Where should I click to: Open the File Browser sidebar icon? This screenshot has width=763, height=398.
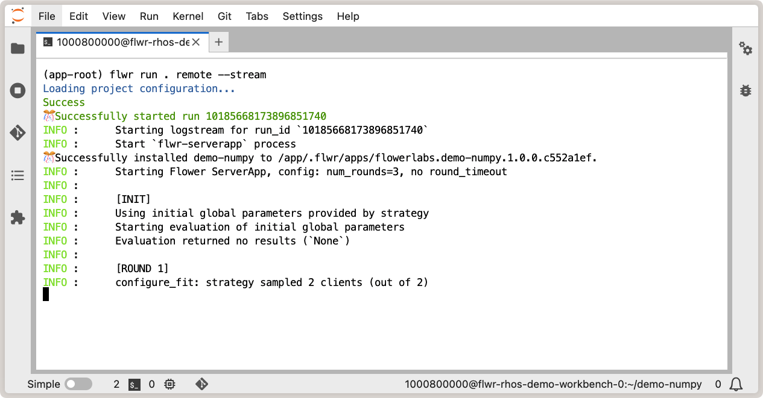pyautogui.click(x=17, y=48)
